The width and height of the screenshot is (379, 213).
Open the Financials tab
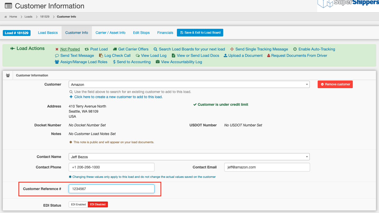point(165,33)
